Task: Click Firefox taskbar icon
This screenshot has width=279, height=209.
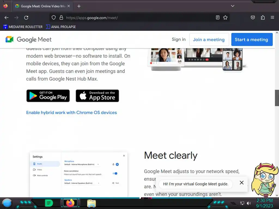Action: pyautogui.click(x=70, y=203)
